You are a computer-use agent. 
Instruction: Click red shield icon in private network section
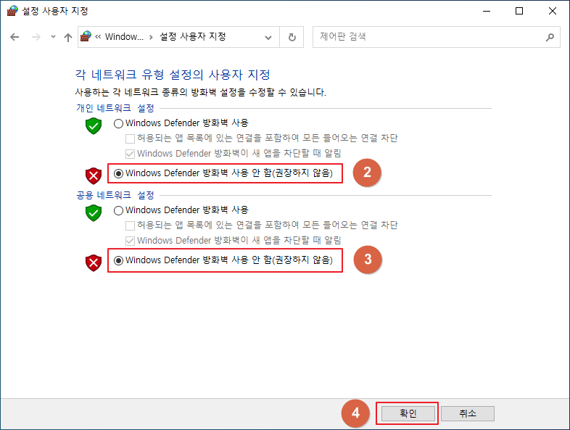(x=94, y=176)
